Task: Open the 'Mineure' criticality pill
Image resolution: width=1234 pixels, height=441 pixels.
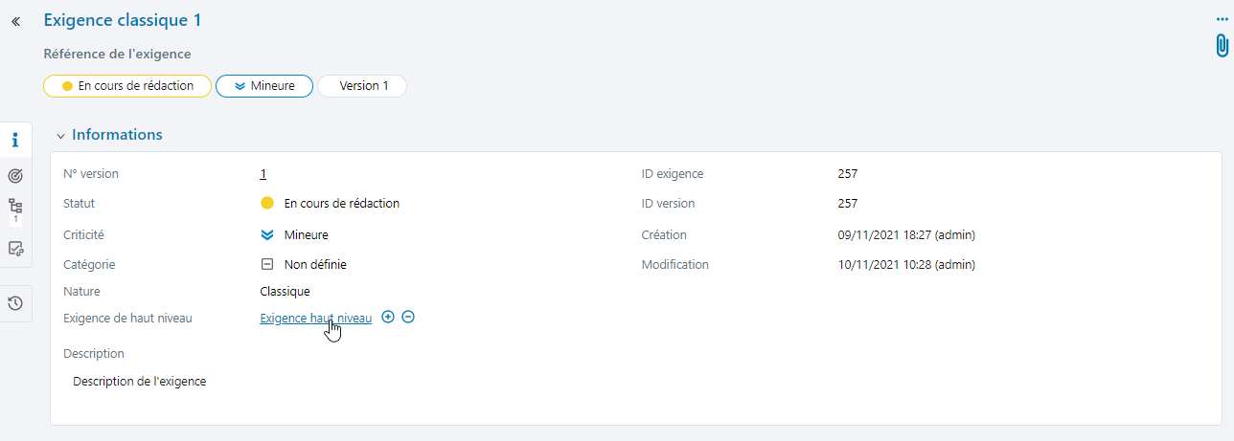Action: [264, 86]
